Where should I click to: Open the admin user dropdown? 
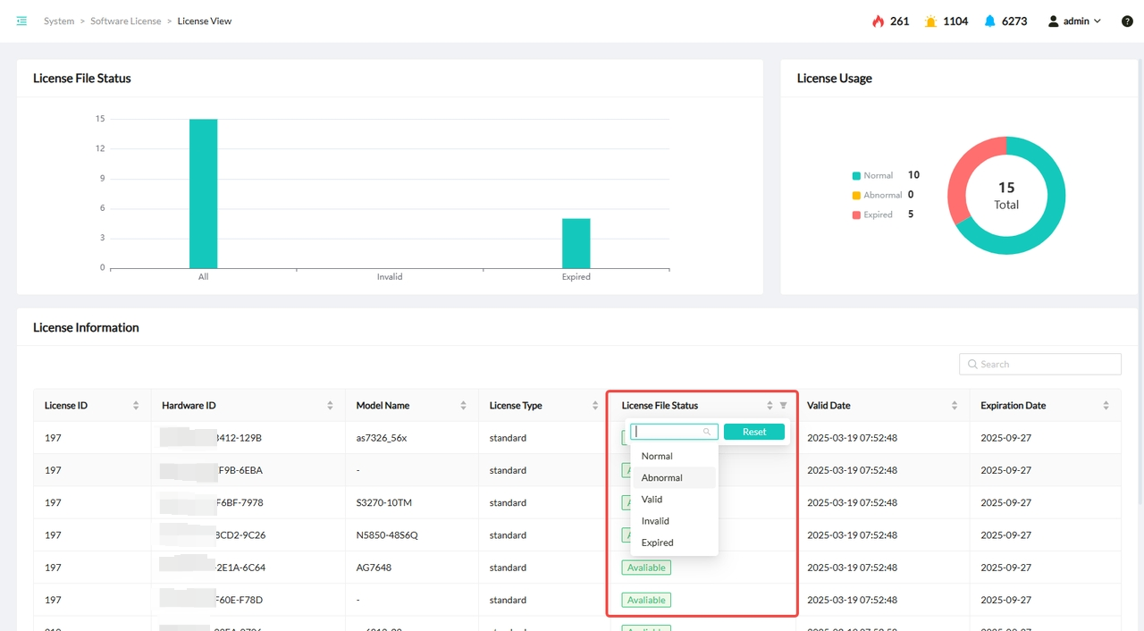1074,21
